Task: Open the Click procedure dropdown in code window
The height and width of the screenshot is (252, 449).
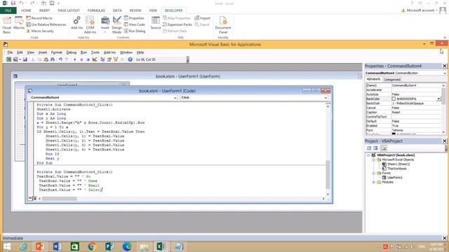Action: click(x=326, y=98)
